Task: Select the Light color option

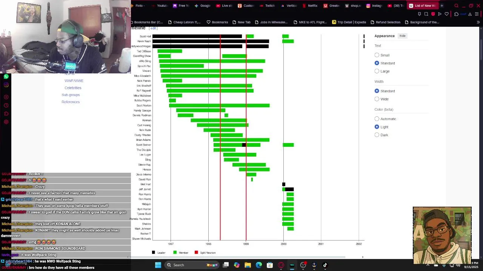Action: [377, 127]
